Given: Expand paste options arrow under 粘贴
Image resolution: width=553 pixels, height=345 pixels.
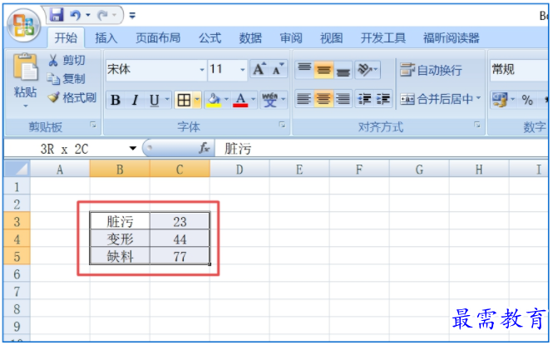Looking at the screenshot, I should coord(26,106).
